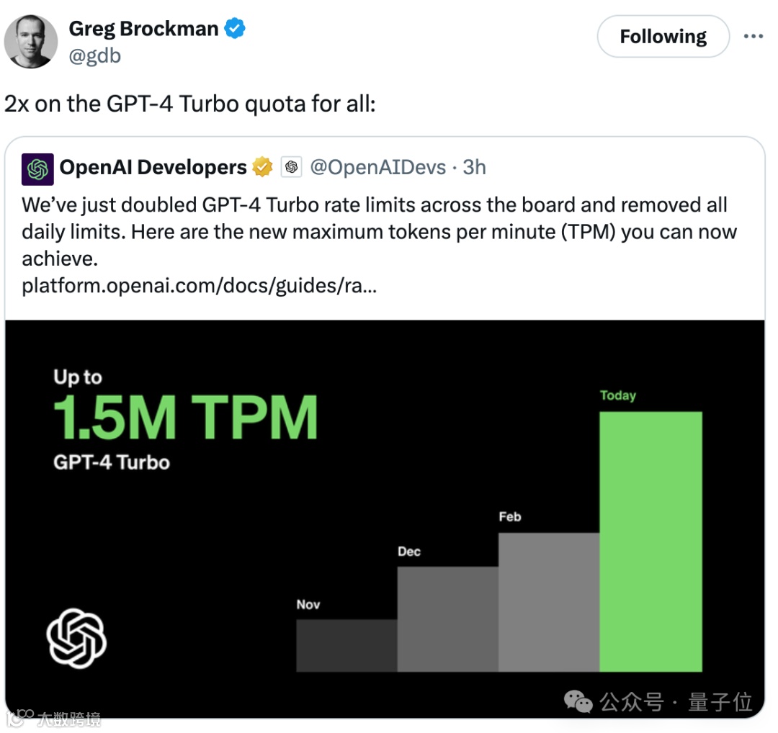The height and width of the screenshot is (733, 778).
Task: Click the Greg Brockman display name
Action: 143,29
